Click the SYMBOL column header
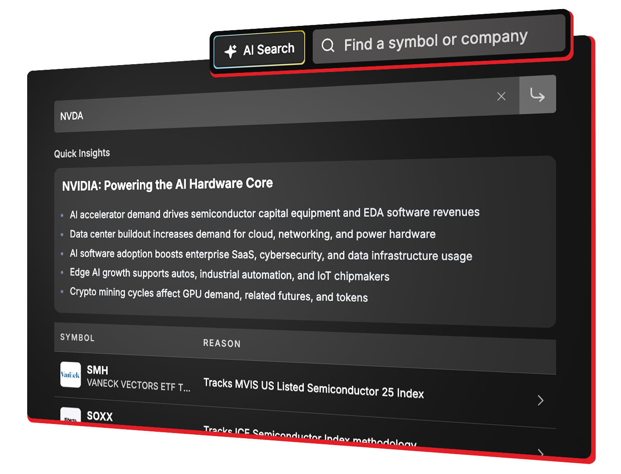The width and height of the screenshot is (621, 474). 77,337
